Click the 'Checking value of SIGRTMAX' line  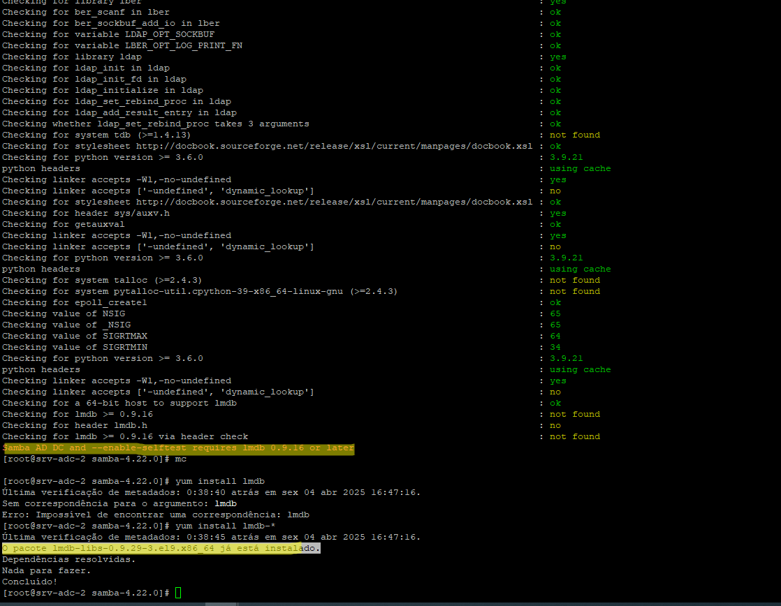[x=75, y=336]
